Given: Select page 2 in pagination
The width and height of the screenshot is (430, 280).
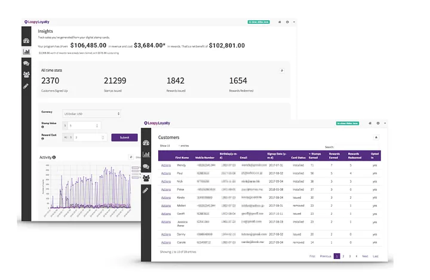Looking at the screenshot, I should point(343,256).
